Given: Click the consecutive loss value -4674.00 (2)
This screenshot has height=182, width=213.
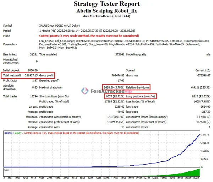Looking at the screenshot, I should (203, 122).
